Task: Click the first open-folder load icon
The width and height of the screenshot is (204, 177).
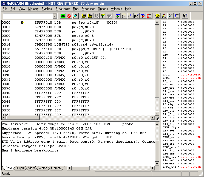Action: click(x=84, y=16)
